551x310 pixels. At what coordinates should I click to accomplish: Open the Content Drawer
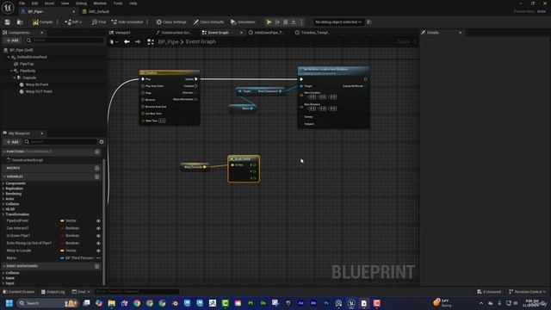[x=19, y=292]
